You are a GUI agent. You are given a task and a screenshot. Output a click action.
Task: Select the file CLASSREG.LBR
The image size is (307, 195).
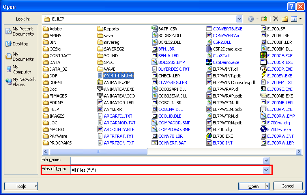click(x=170, y=82)
